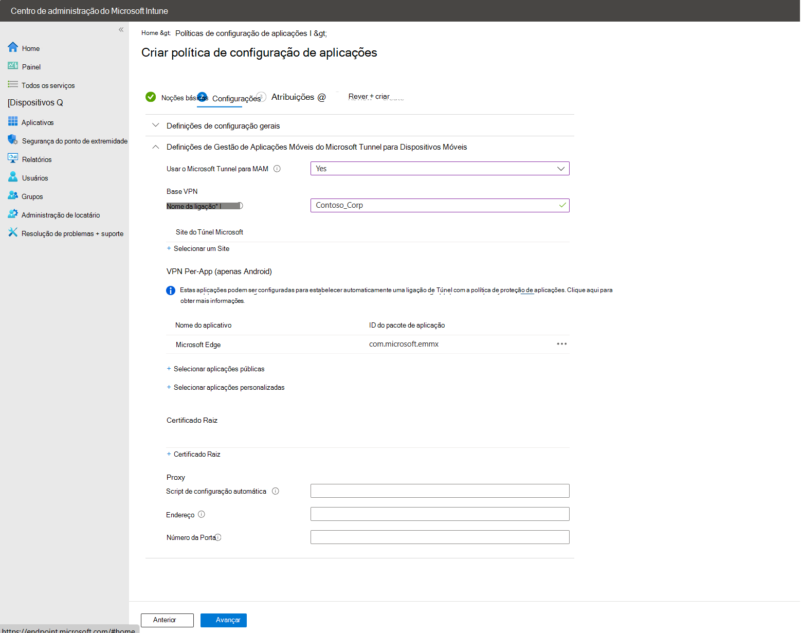Click the Microsoft Edge application name
This screenshot has width=801, height=633.
[x=198, y=345]
